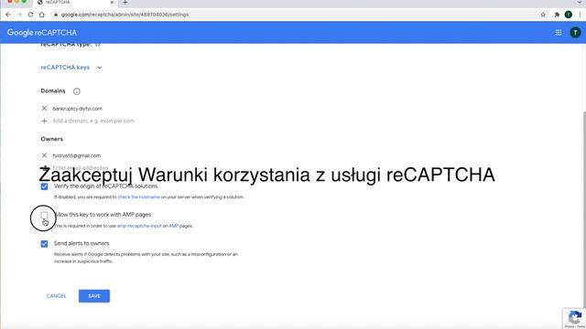Image resolution: width=586 pixels, height=329 pixels.
Task: Click plus icon to add a domain
Action: click(x=44, y=121)
